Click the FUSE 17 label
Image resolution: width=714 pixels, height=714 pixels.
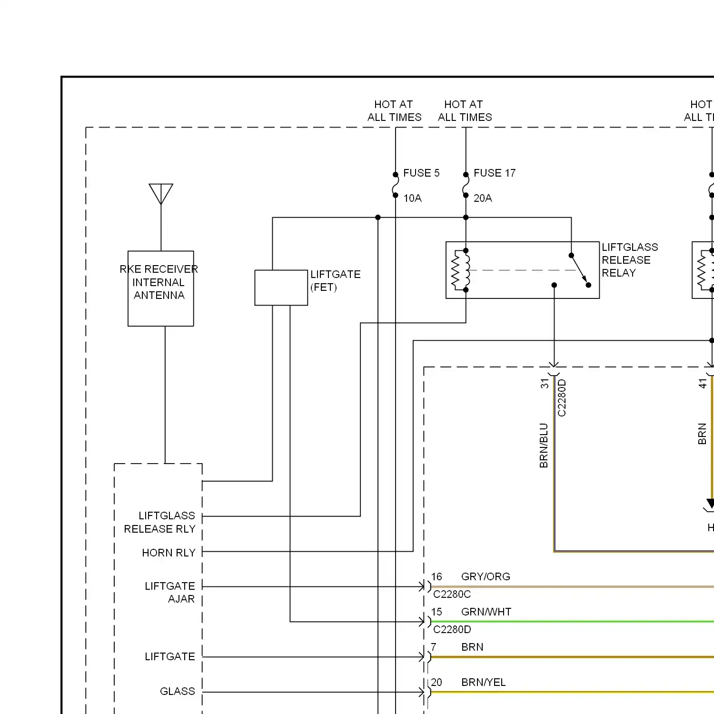point(495,173)
